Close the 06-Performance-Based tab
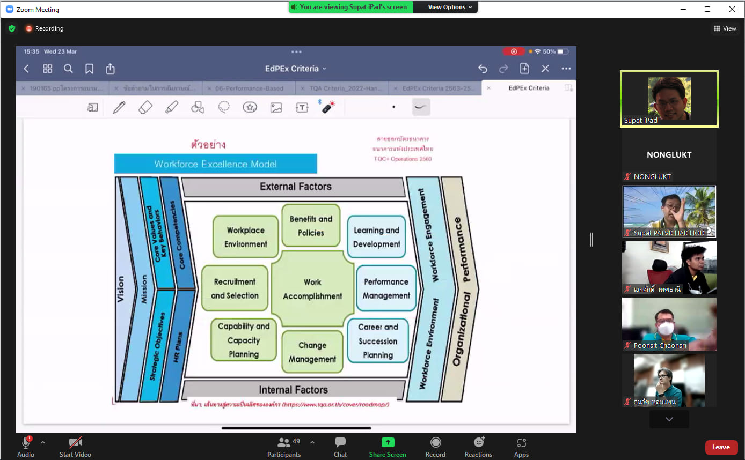Viewport: 745px width, 460px height. pyautogui.click(x=209, y=88)
